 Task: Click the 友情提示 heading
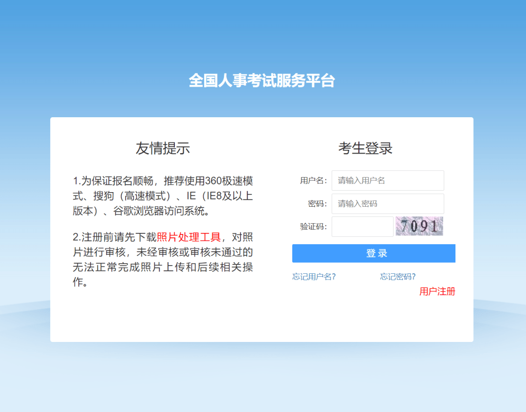[163, 148]
